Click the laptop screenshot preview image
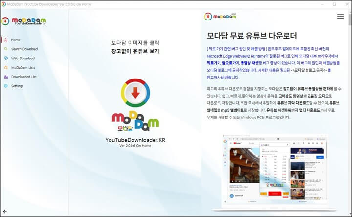352x217 pixels. 274,173
